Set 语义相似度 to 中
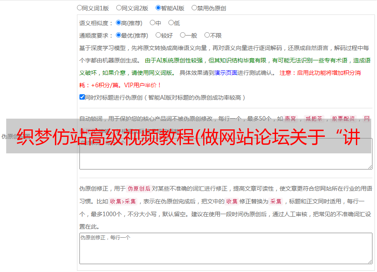This screenshot has height=272, width=377. click(152, 23)
